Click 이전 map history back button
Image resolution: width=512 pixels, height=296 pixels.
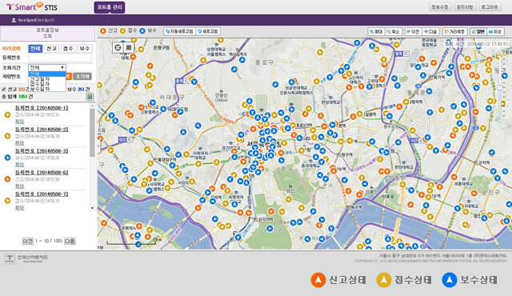click(413, 32)
